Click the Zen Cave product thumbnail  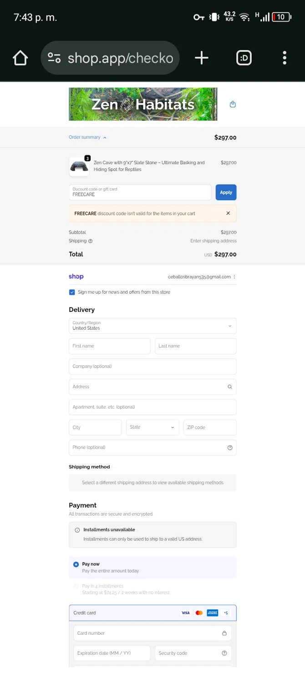(79, 167)
